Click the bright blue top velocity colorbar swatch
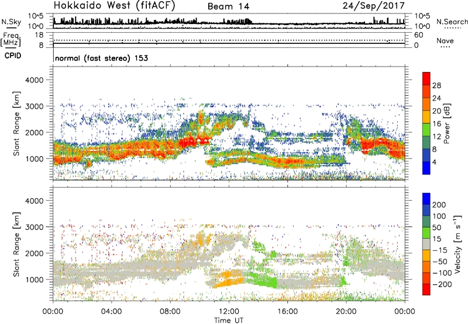 click(426, 199)
